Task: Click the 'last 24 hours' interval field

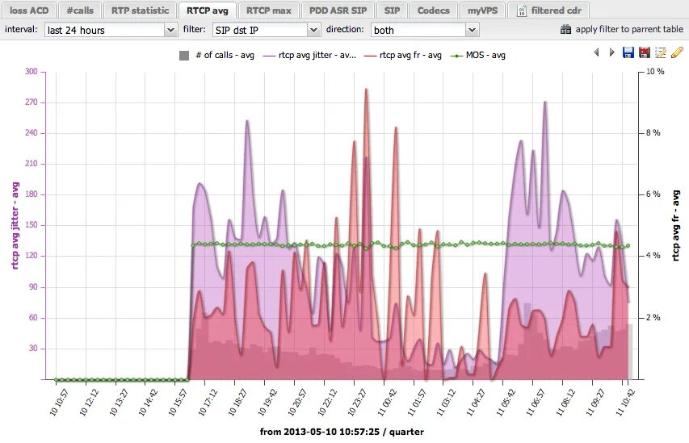Action: 105,30
